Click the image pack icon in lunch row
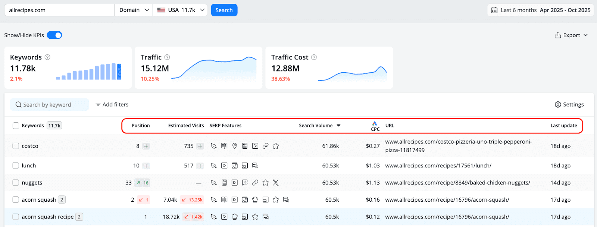Screen dimensions: 597x227 pyautogui.click(x=234, y=165)
